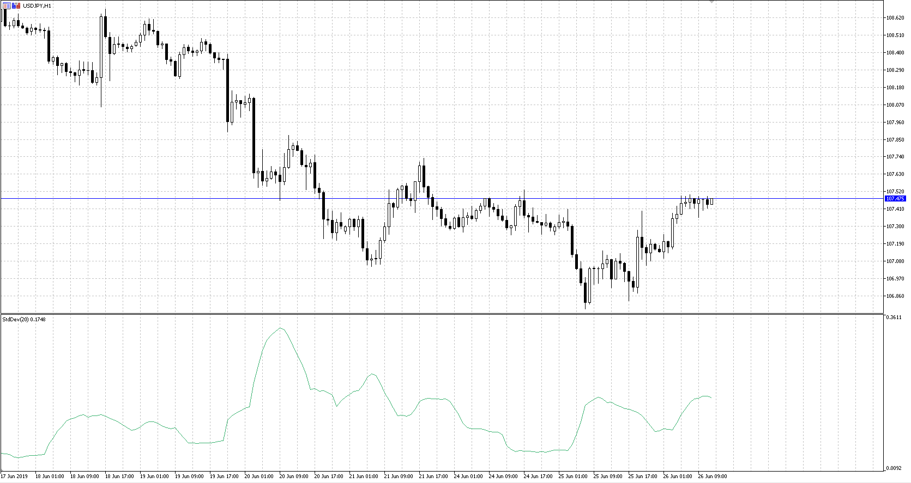911x483 pixels.
Task: Click the 107.630 price scale value
Action: [x=896, y=174]
